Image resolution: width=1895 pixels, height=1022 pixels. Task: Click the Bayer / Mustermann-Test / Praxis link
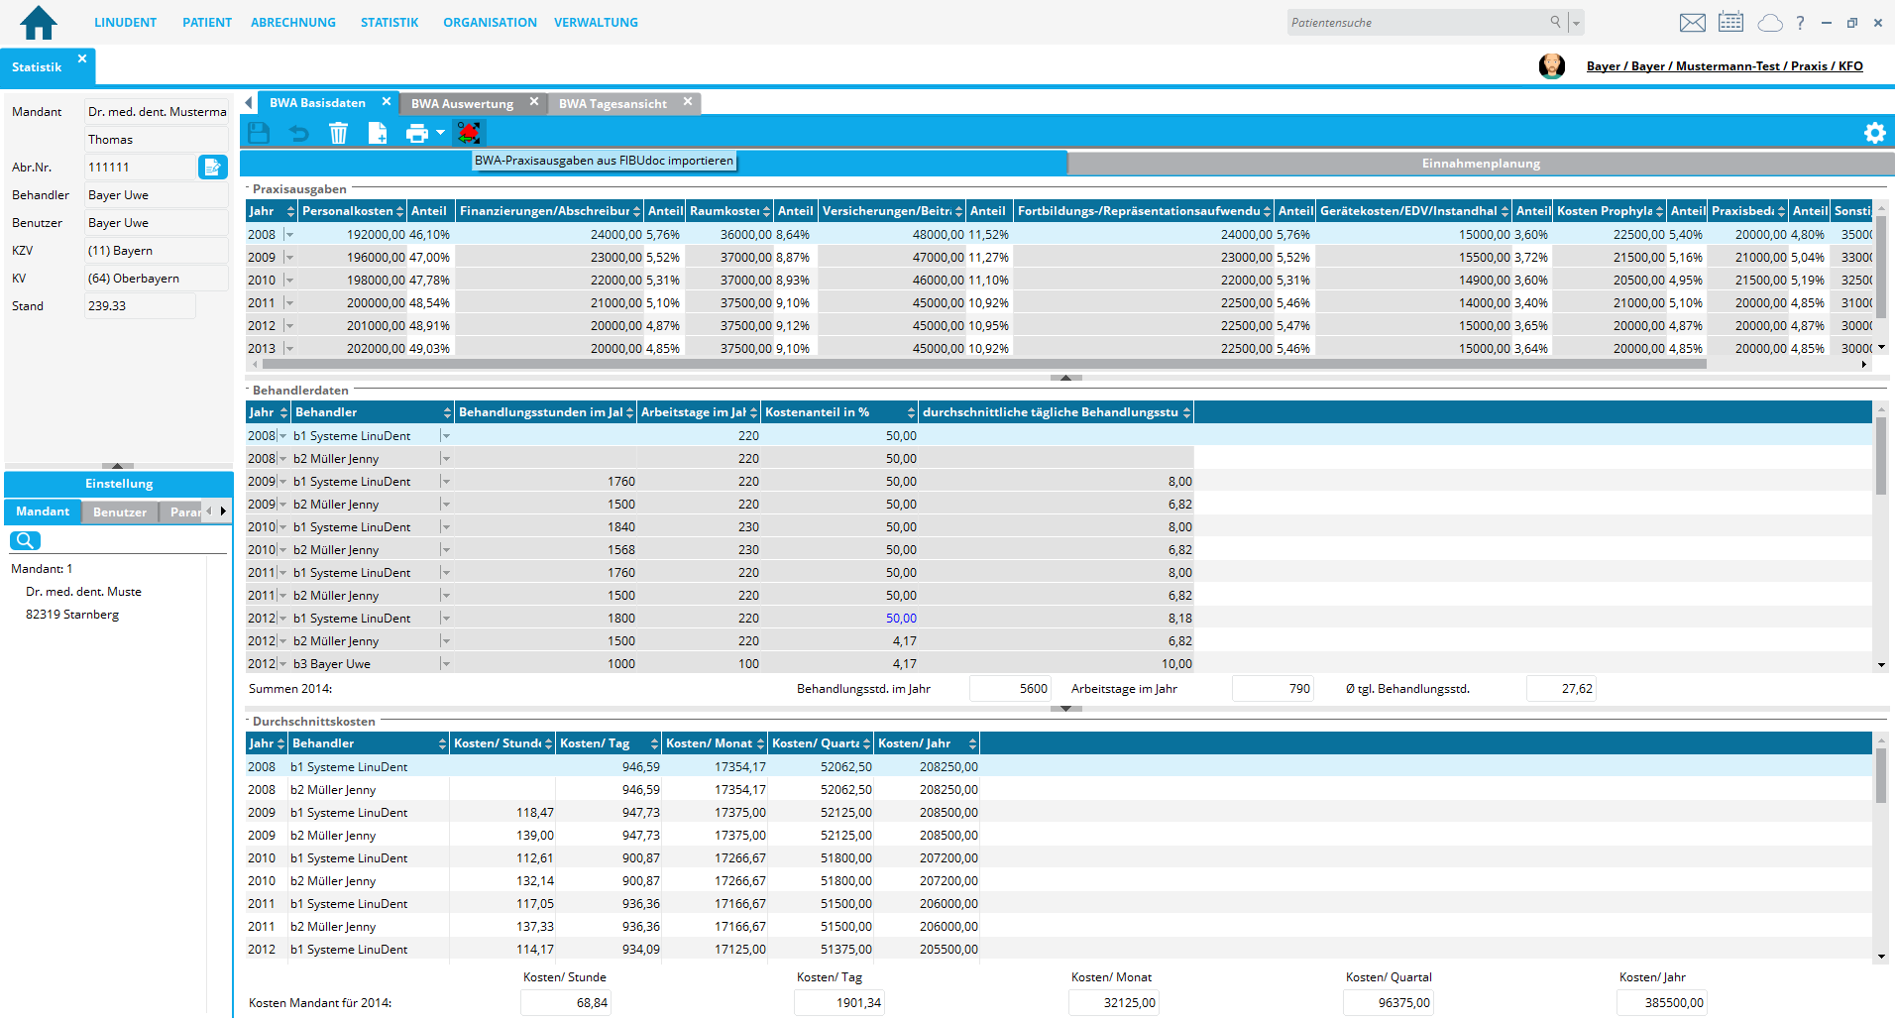point(1724,66)
